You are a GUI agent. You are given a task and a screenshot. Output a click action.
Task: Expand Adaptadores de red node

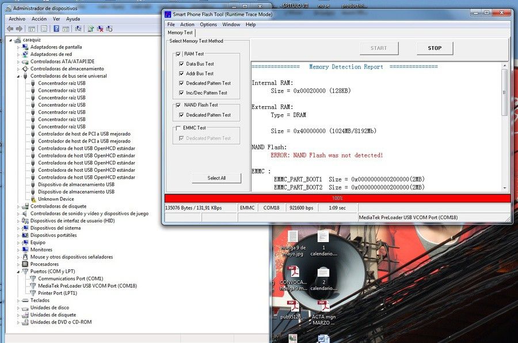click(18, 55)
